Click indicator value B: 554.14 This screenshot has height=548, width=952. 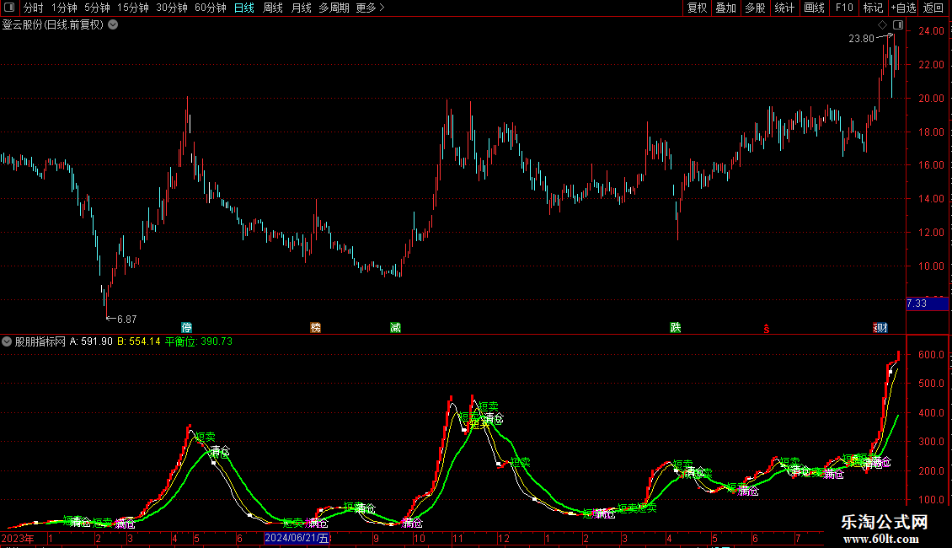(x=139, y=341)
